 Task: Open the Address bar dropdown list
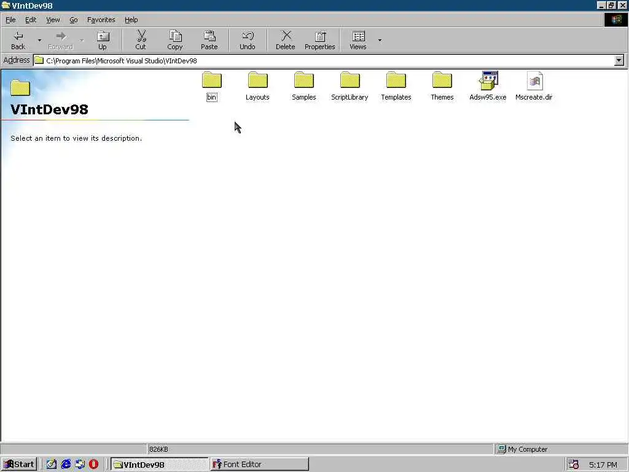point(619,61)
